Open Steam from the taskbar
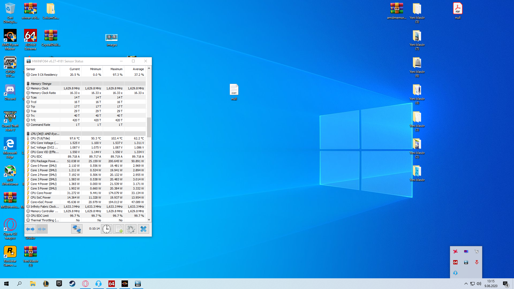 pyautogui.click(x=72, y=284)
